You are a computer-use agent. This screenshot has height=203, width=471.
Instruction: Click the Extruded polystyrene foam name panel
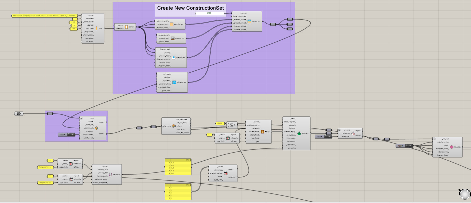pyautogui.click(x=45, y=16)
